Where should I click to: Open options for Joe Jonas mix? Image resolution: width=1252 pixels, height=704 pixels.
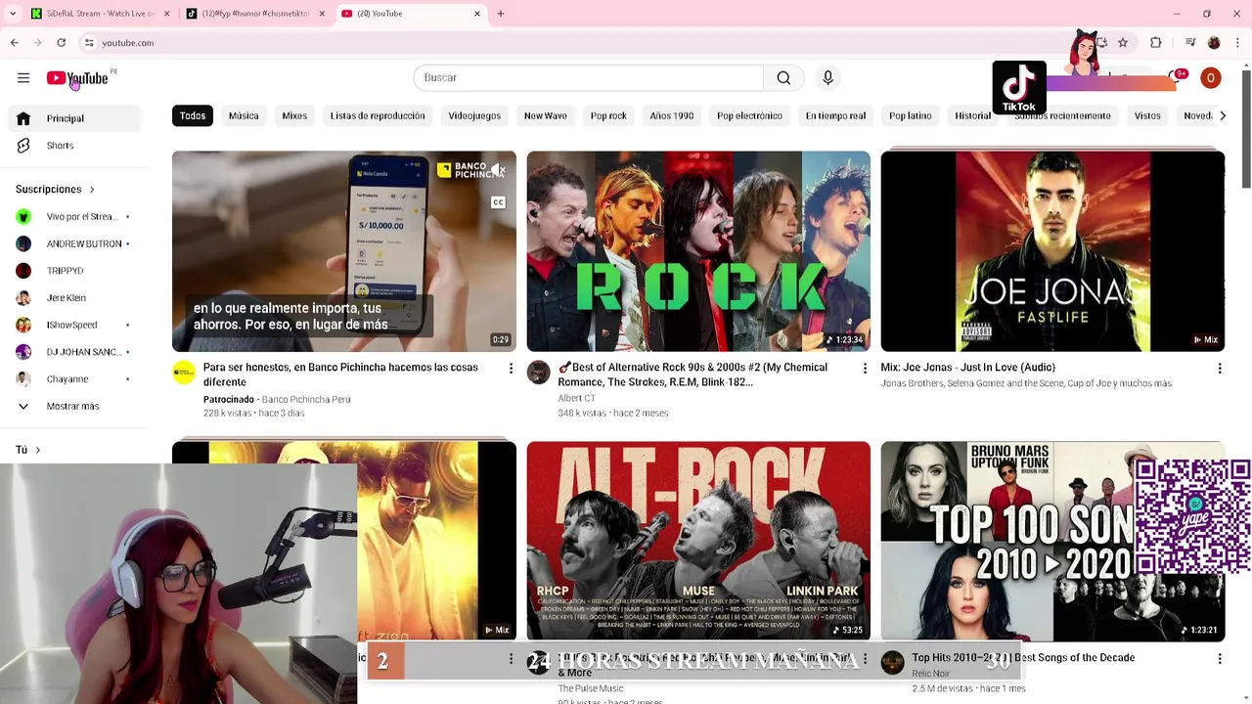tap(1219, 369)
